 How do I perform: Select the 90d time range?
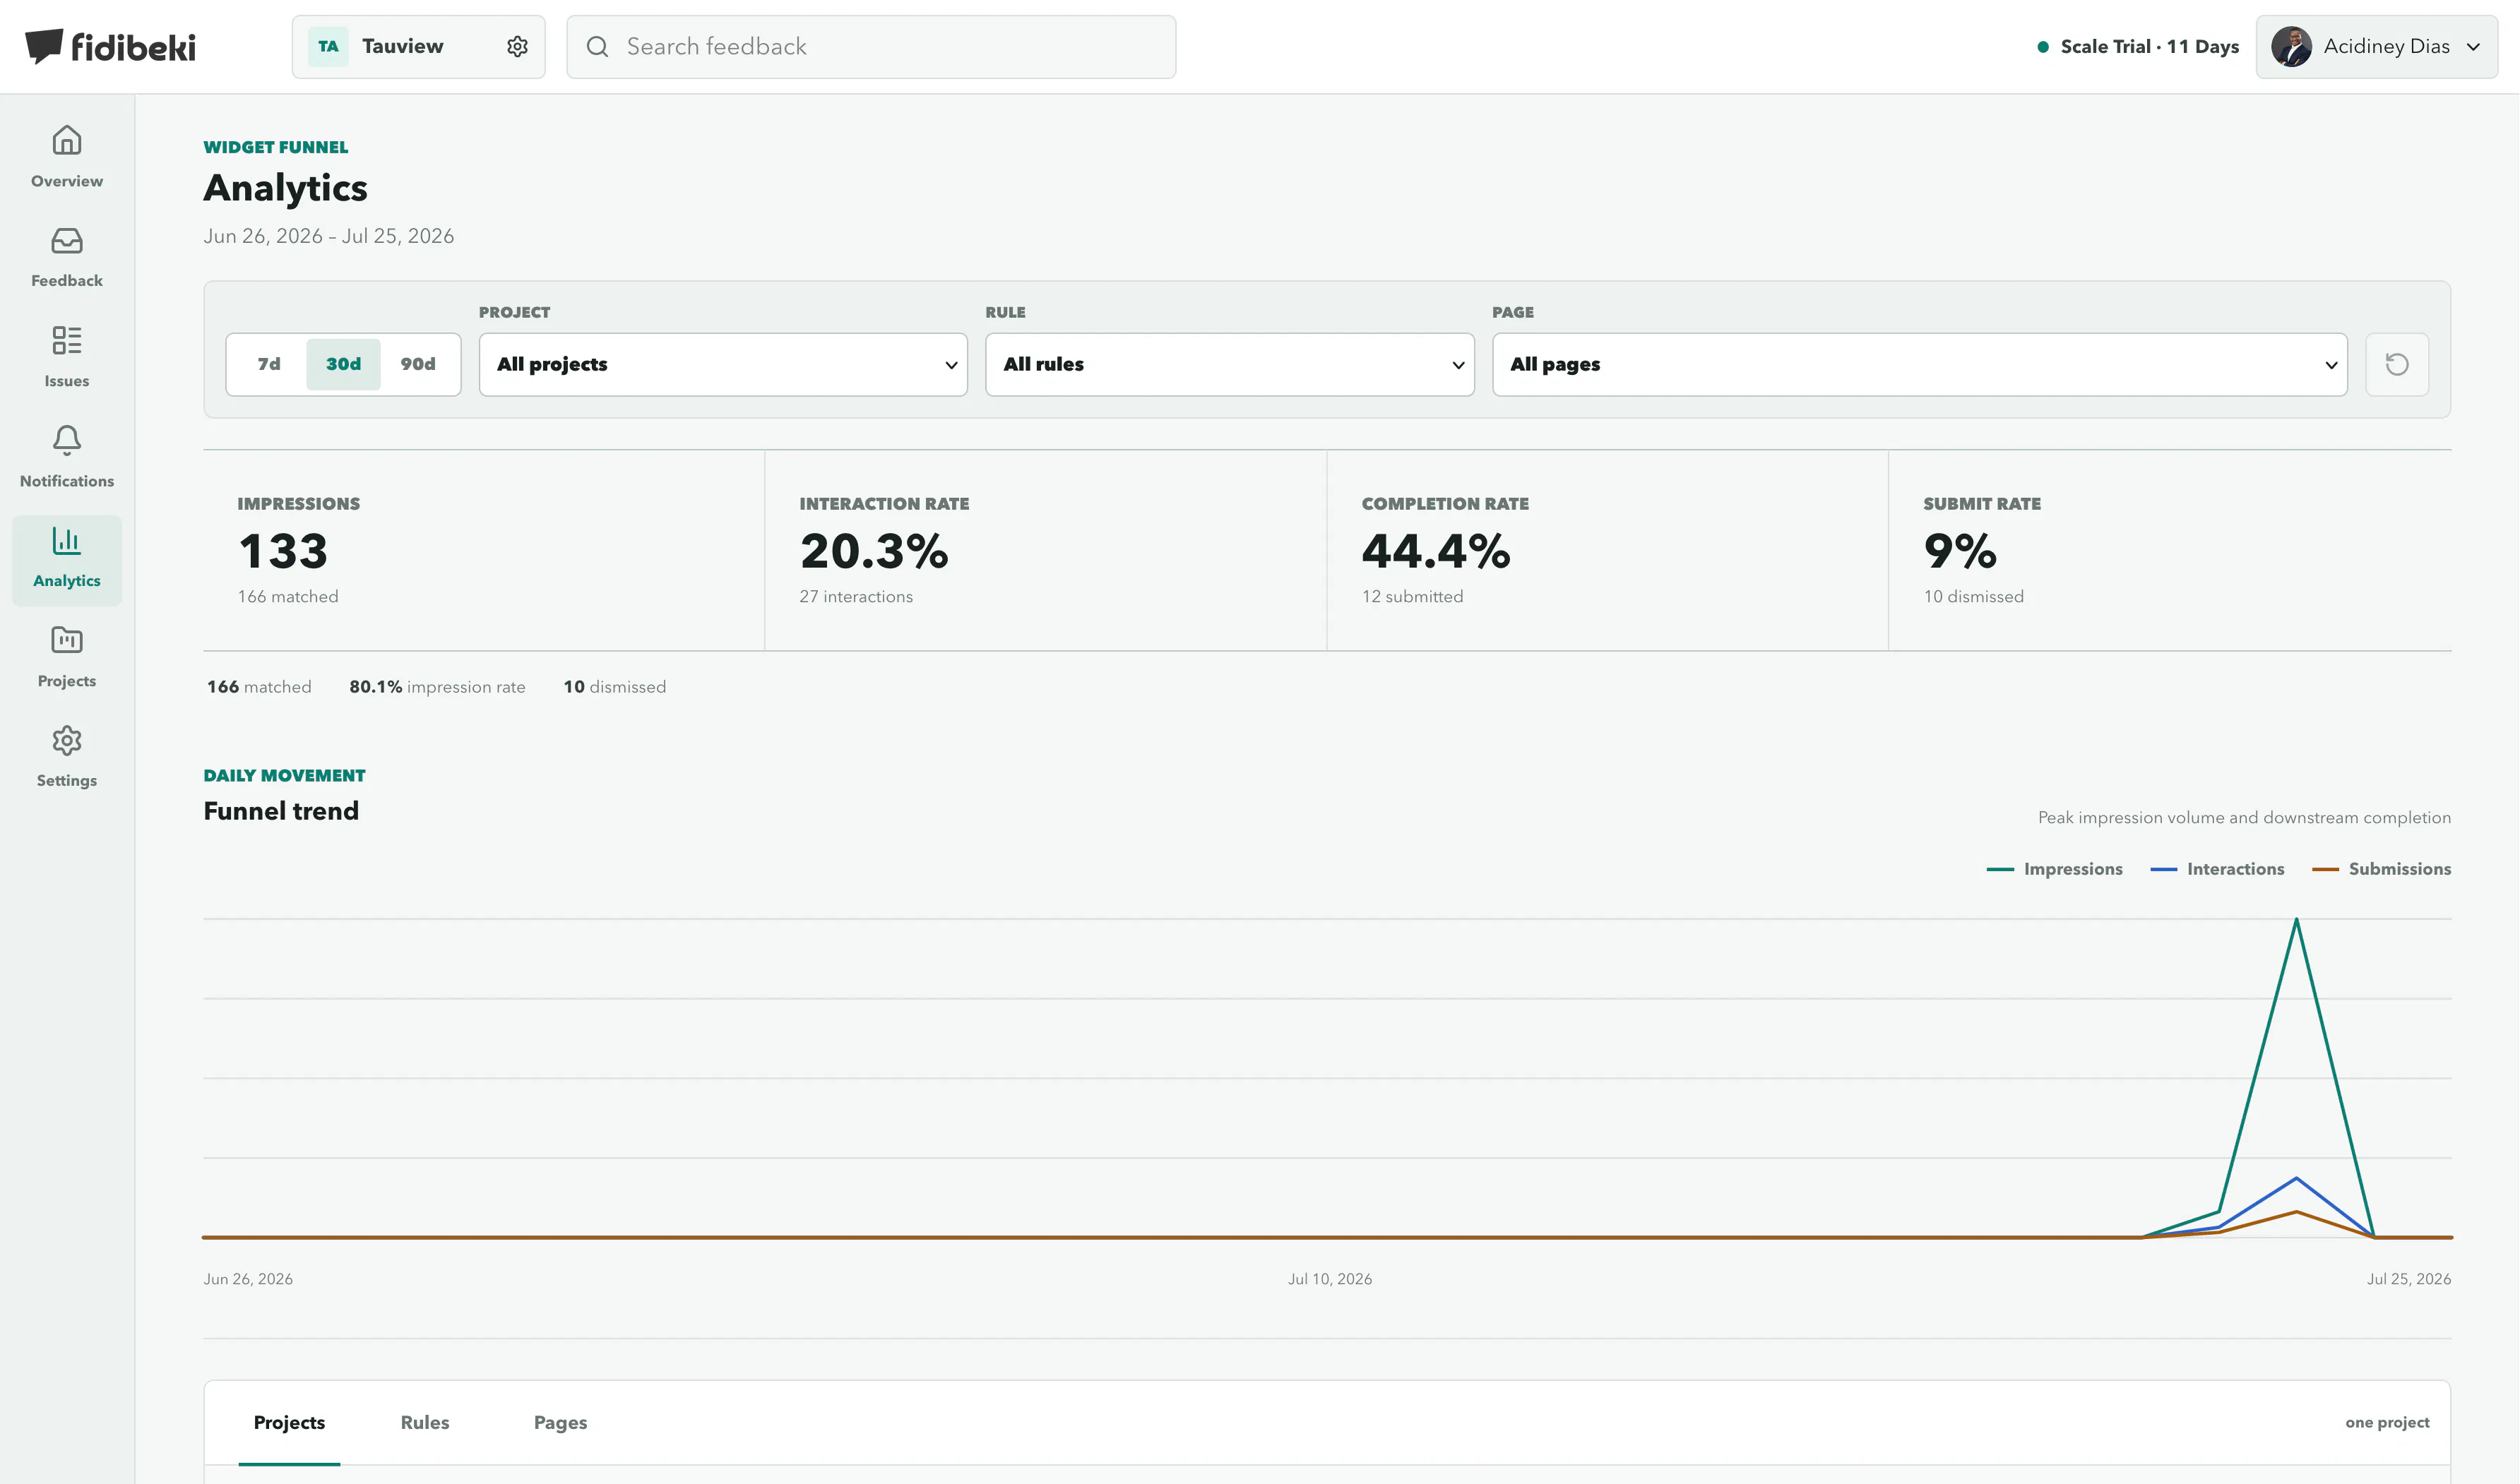pyautogui.click(x=418, y=364)
